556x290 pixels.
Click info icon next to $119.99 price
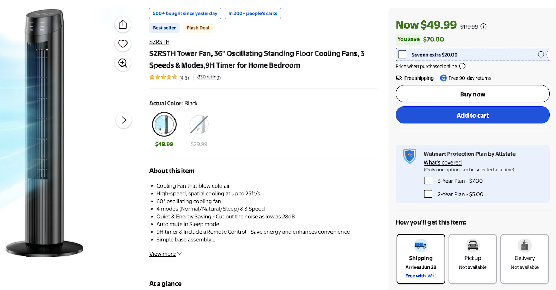(x=483, y=26)
